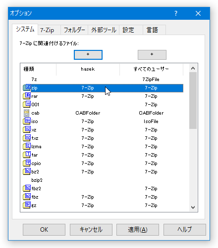Select the tbz2 file type label
The height and width of the screenshot is (248, 218).
click(36, 189)
